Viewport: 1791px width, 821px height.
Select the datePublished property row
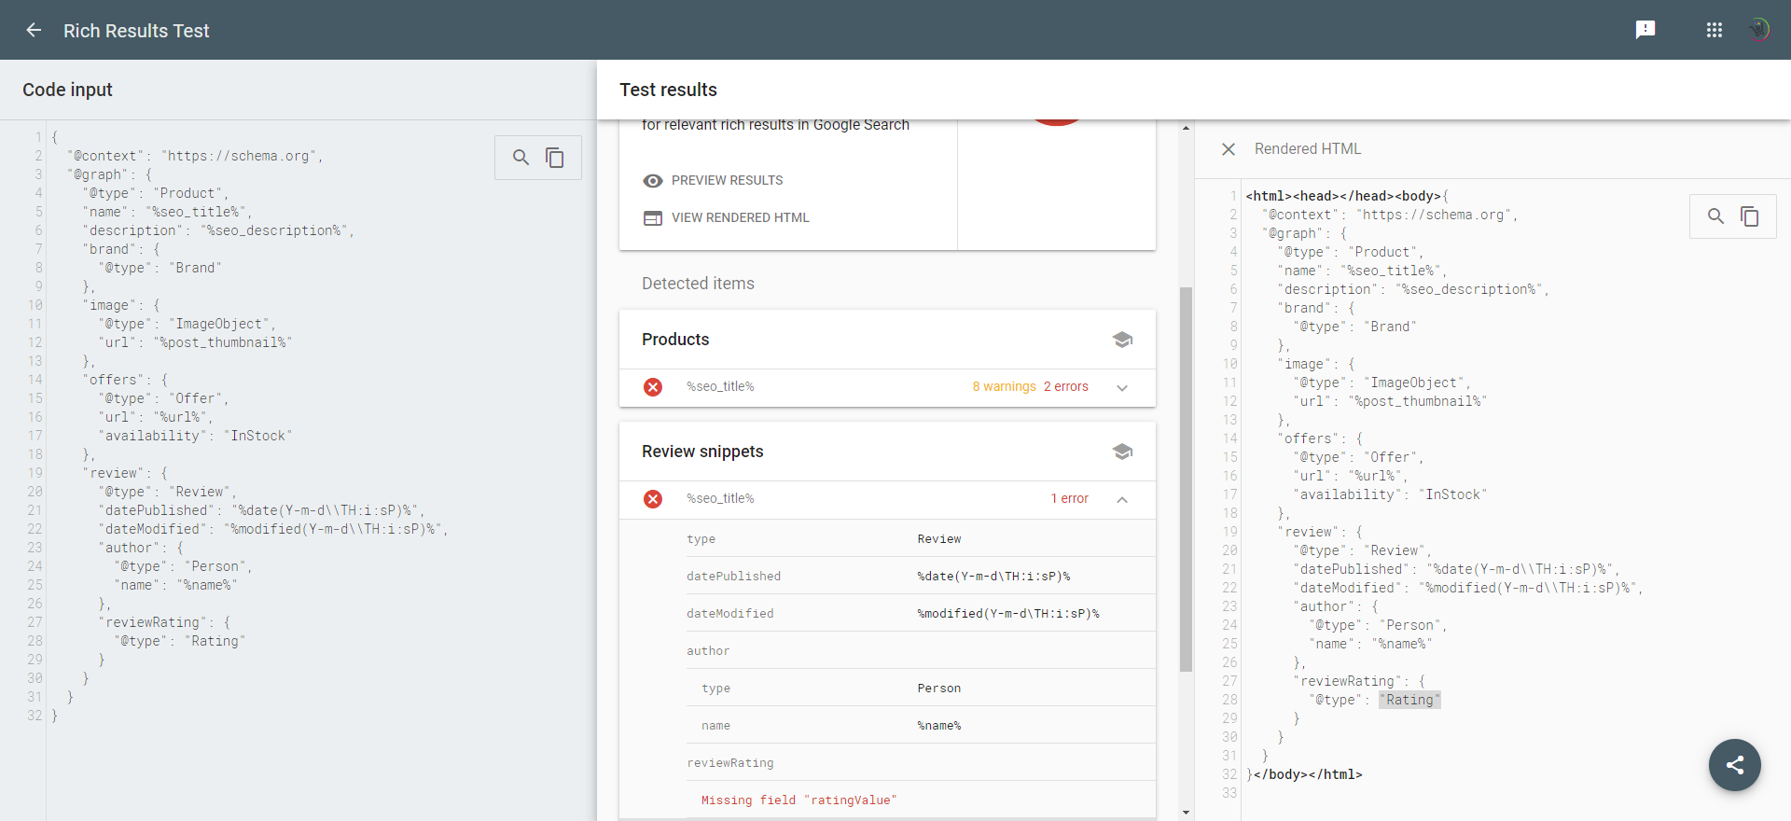click(921, 576)
